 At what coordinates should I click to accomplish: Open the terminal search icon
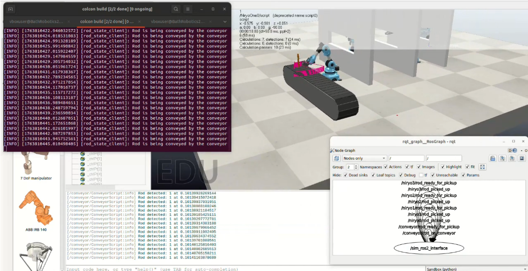(x=176, y=9)
